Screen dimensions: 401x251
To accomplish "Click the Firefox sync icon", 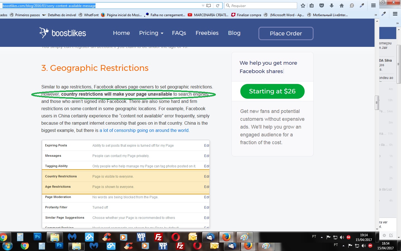I will pyautogui.click(x=352, y=6).
